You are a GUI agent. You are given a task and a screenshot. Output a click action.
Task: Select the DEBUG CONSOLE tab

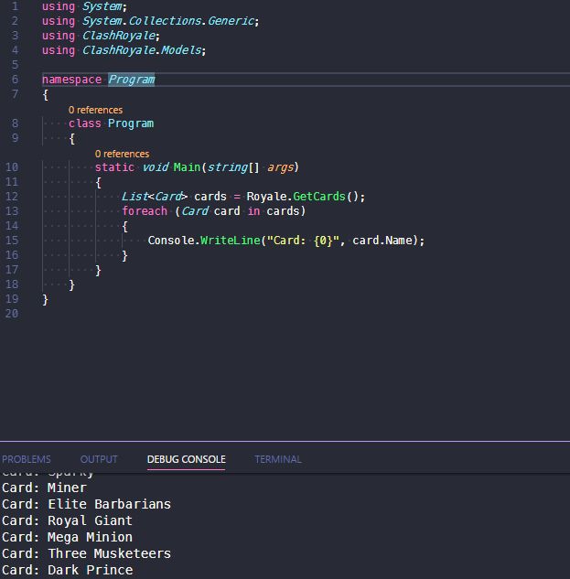tap(186, 459)
